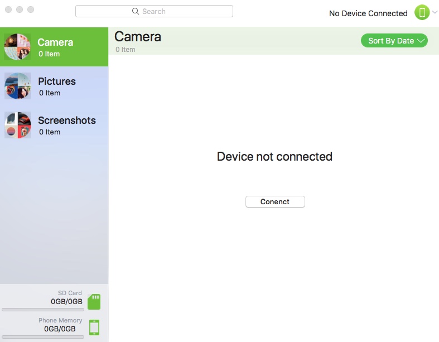The image size is (439, 342).
Task: Click the Pictures album thumbnail
Action: (x=18, y=86)
